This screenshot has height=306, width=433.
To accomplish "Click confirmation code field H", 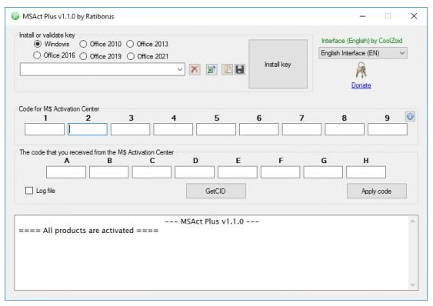I will point(366,172).
